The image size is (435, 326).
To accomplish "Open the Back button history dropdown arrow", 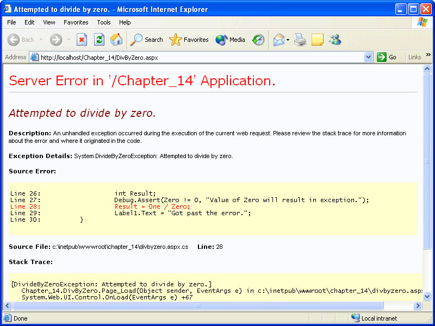I will pos(41,40).
